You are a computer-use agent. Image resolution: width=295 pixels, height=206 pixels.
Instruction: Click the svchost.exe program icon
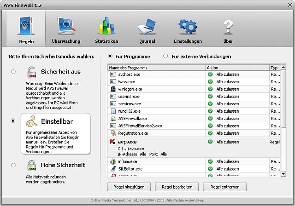[113, 74]
